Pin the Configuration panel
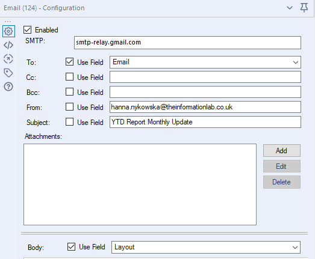This screenshot has height=259, width=315. coord(304,8)
